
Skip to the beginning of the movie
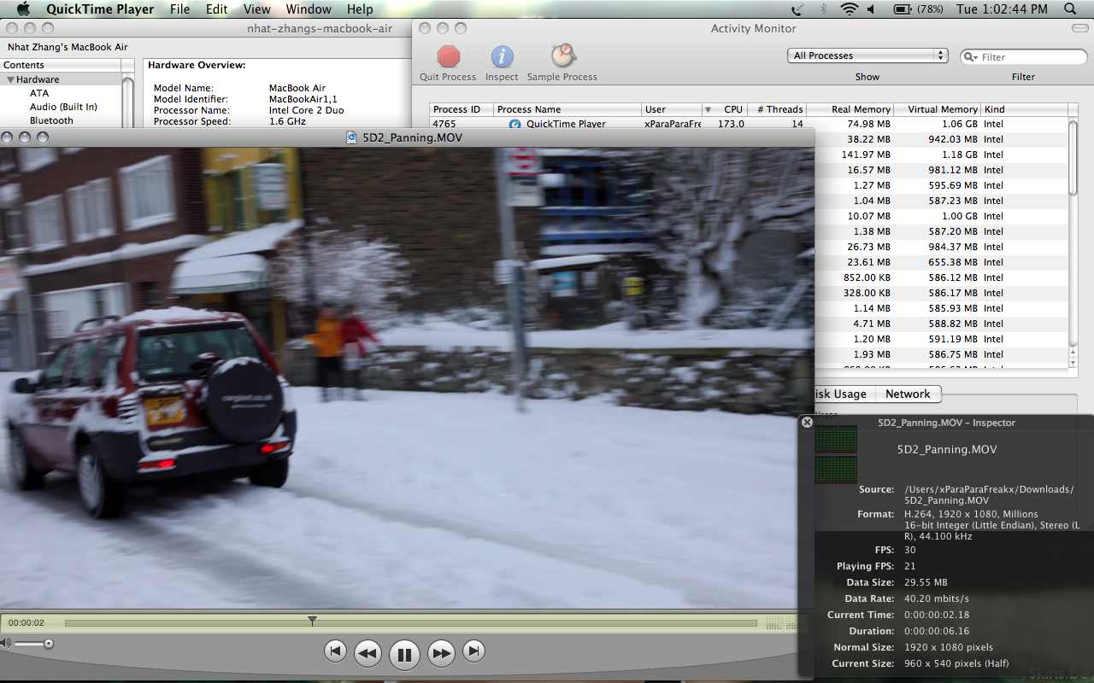pos(335,651)
